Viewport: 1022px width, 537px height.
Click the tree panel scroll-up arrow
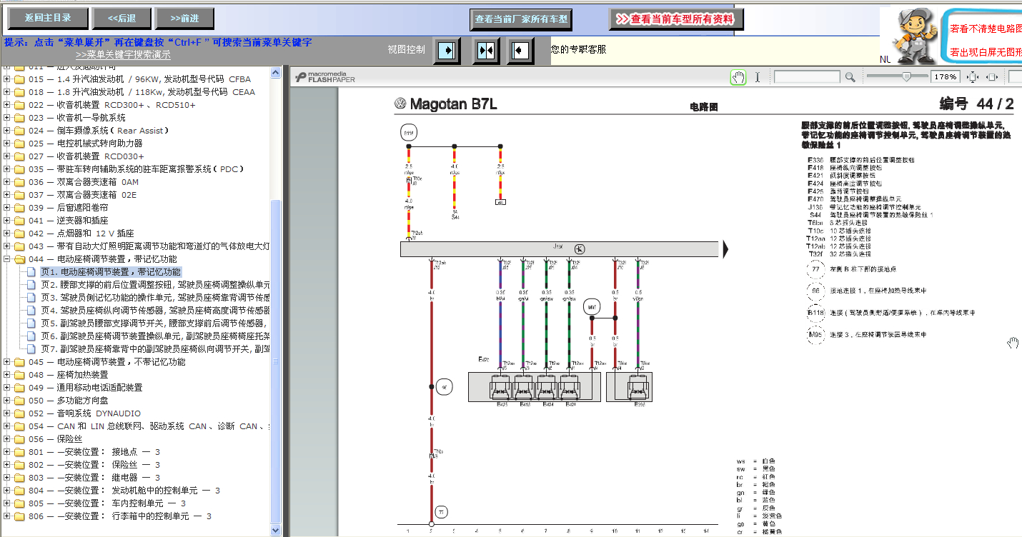tap(277, 71)
